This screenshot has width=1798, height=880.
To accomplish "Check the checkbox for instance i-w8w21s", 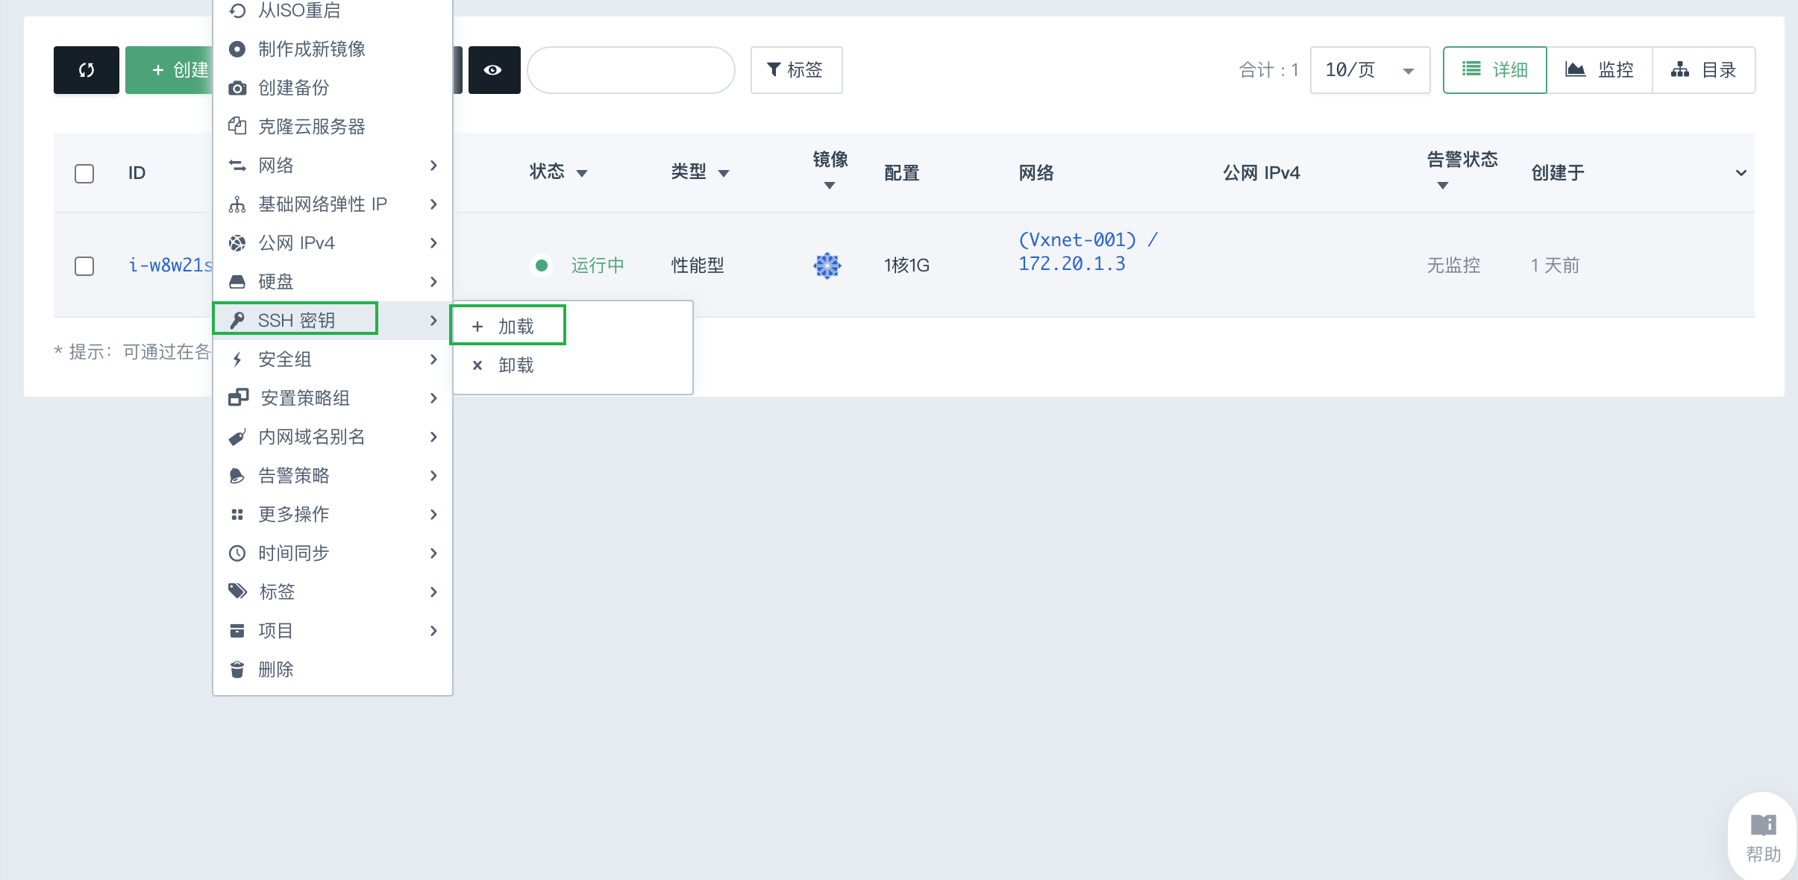I will [x=84, y=265].
